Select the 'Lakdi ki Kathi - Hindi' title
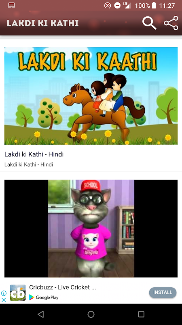The height and width of the screenshot is (325, 182). 34,154
